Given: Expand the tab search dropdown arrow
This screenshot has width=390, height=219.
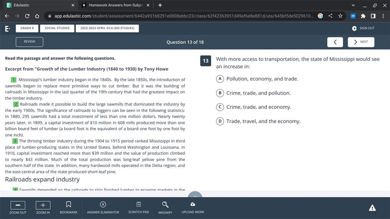Looking at the screenshot, I should (x=353, y=5).
